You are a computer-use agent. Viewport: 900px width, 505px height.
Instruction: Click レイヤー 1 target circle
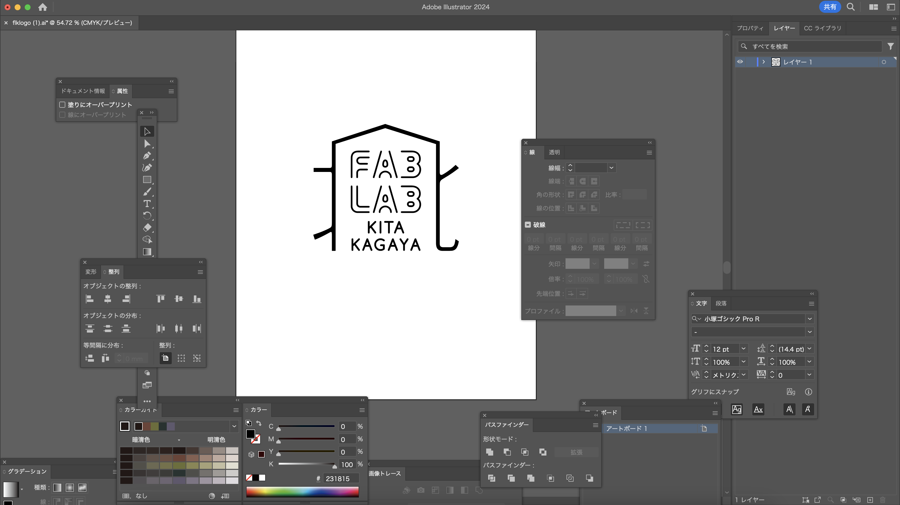click(884, 62)
